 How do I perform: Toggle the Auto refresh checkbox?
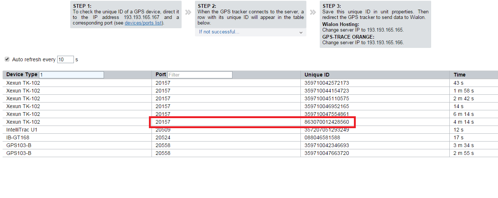(x=7, y=59)
